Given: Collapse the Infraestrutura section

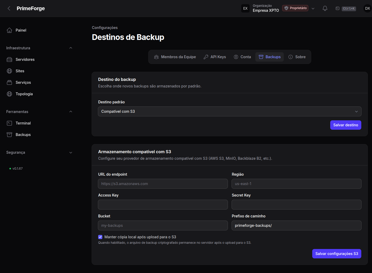Looking at the screenshot, I should pyautogui.click(x=71, y=48).
